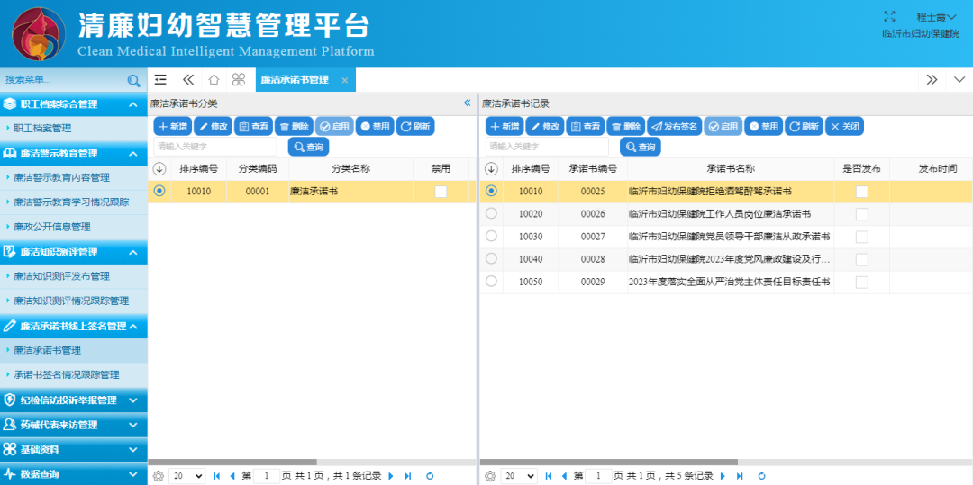Viewport: 973px width, 485px height.
Task: Collapse the 廉洁警示教育管理 menu group
Action: pos(132,154)
